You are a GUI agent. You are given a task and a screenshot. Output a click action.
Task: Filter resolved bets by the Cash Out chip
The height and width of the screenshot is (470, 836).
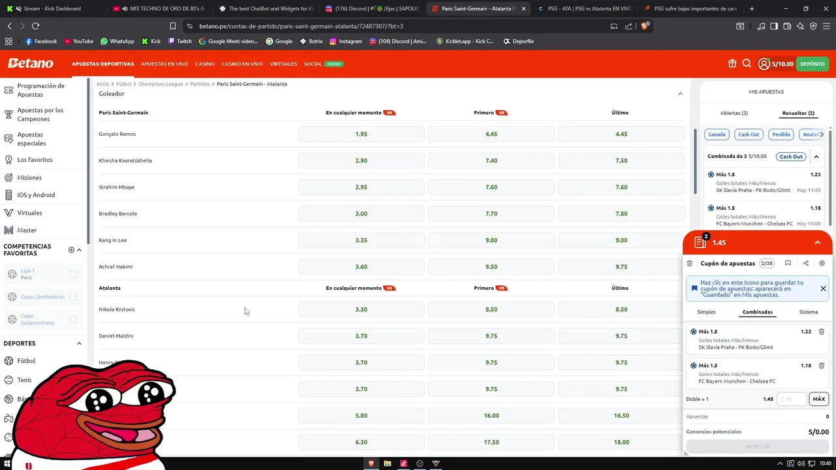[x=748, y=134]
